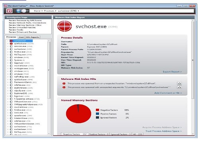Open Review Untrusted Handles step
This screenshot has height=143, width=199.
(x=22, y=27)
